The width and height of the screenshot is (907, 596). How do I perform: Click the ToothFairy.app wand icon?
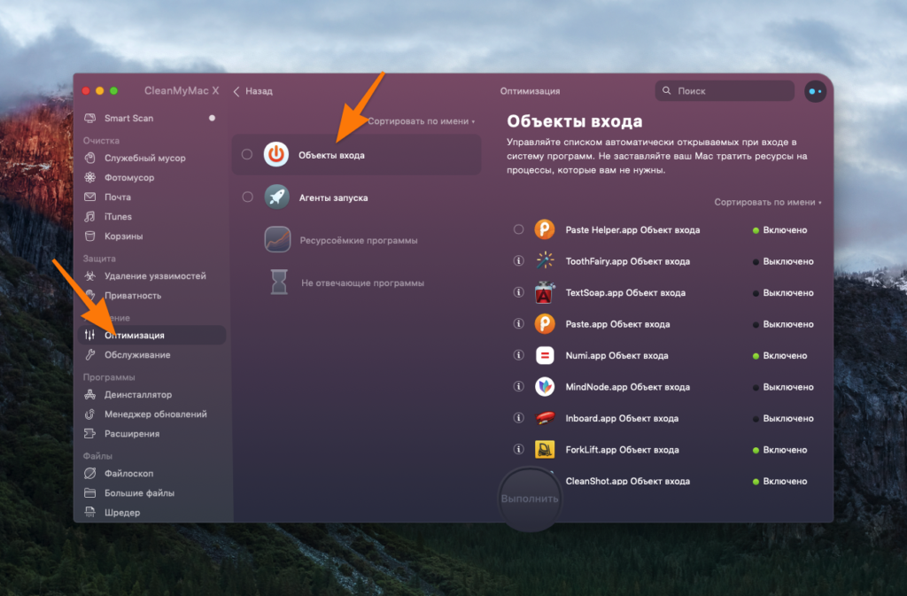tap(545, 260)
